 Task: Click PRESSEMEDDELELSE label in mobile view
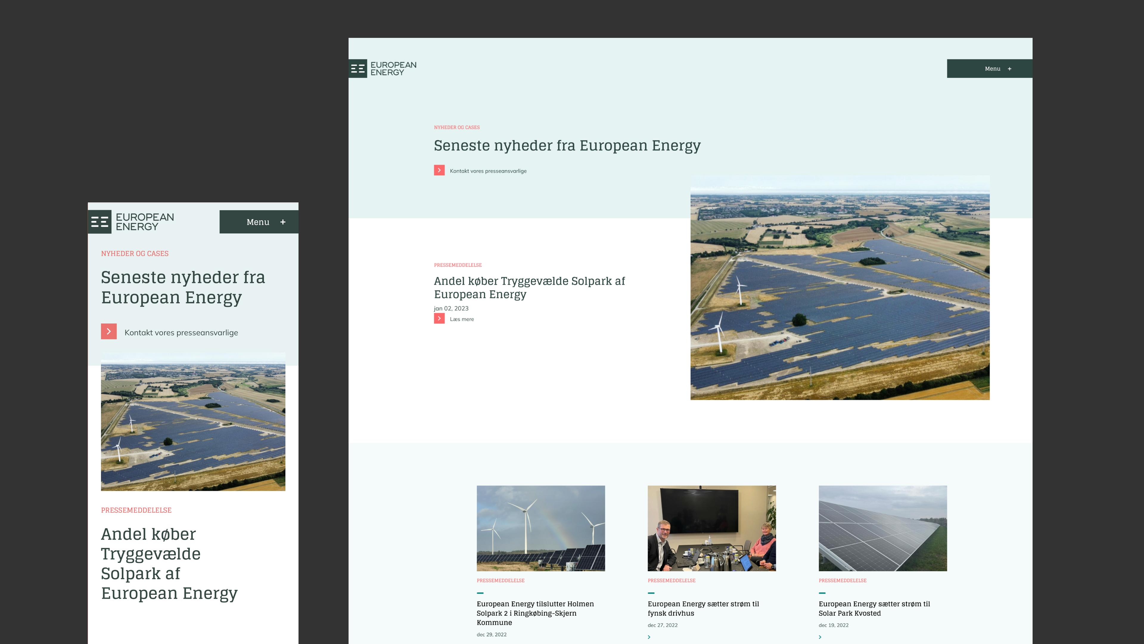click(136, 510)
